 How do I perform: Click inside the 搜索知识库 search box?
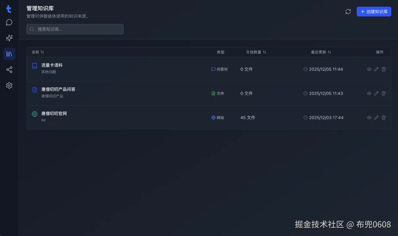click(75, 29)
